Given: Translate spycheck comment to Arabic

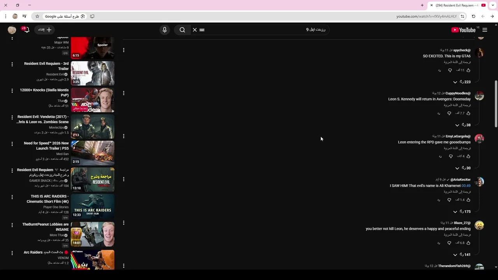Looking at the screenshot, I should 457,62.
